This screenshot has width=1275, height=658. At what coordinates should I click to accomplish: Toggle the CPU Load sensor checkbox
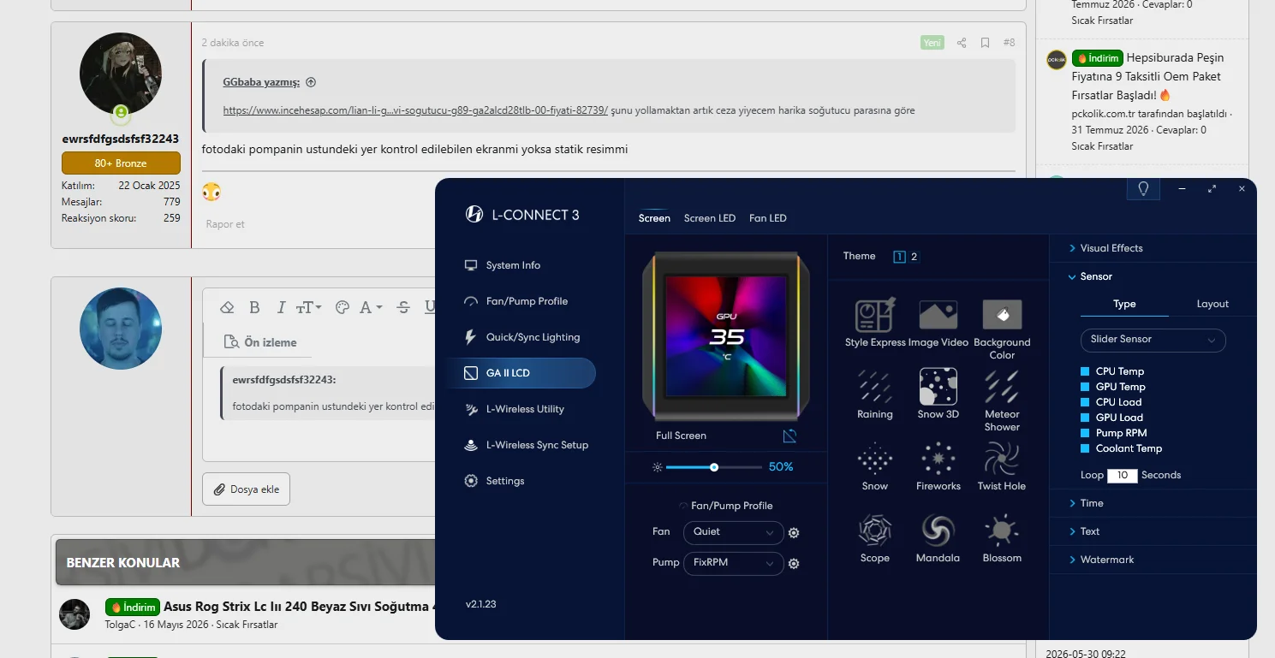pos(1085,402)
